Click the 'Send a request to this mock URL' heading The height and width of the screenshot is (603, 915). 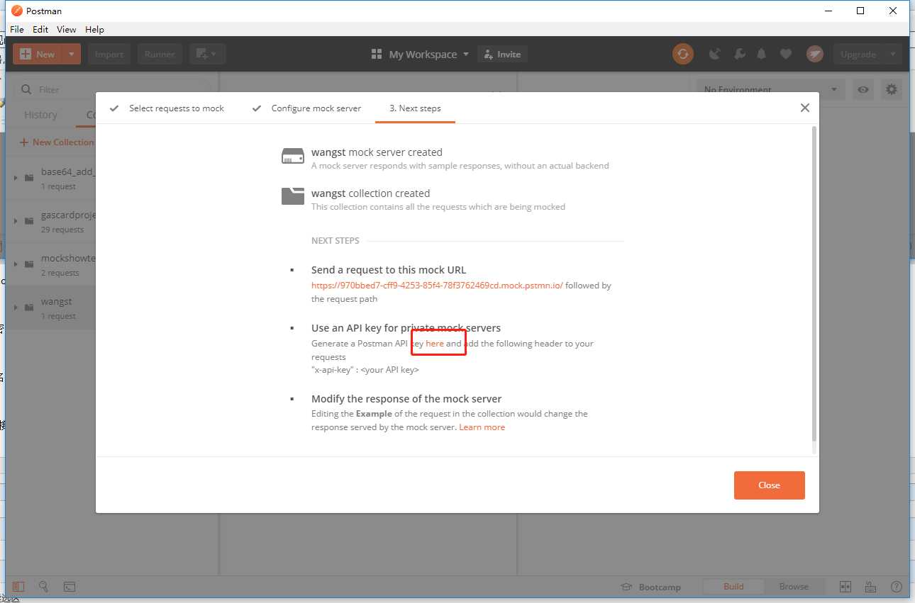pos(389,270)
